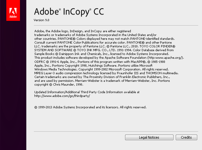This screenshot has height=150, width=202.
Task: Show the Credits list
Action: tap(186, 137)
